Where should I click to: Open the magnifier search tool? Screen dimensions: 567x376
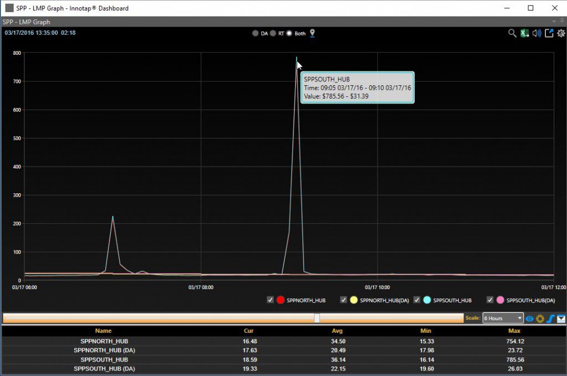pos(512,33)
